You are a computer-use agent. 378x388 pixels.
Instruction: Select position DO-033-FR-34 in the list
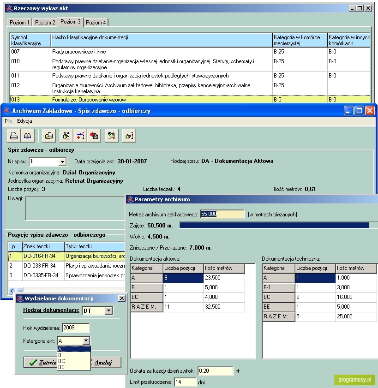[x=66, y=266]
